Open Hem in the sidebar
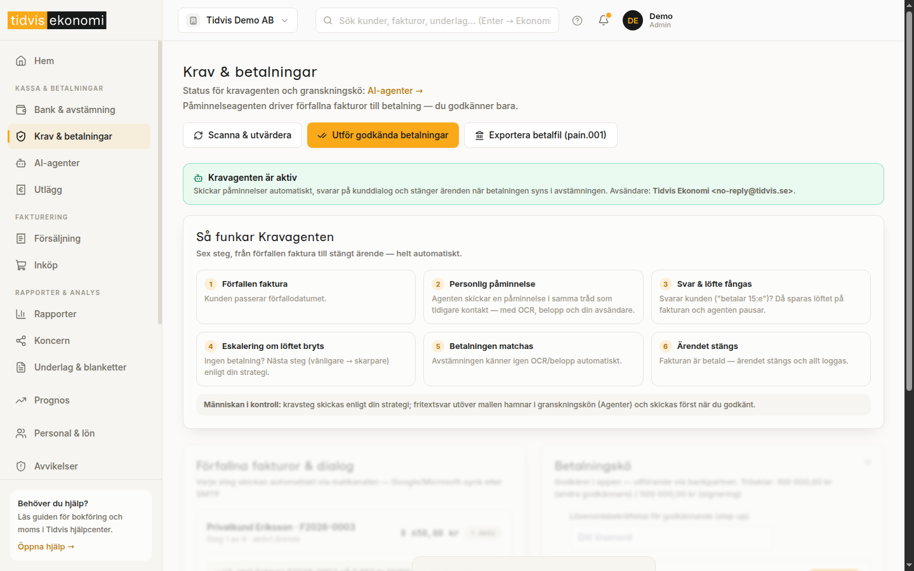Image resolution: width=914 pixels, height=571 pixels. point(79,61)
